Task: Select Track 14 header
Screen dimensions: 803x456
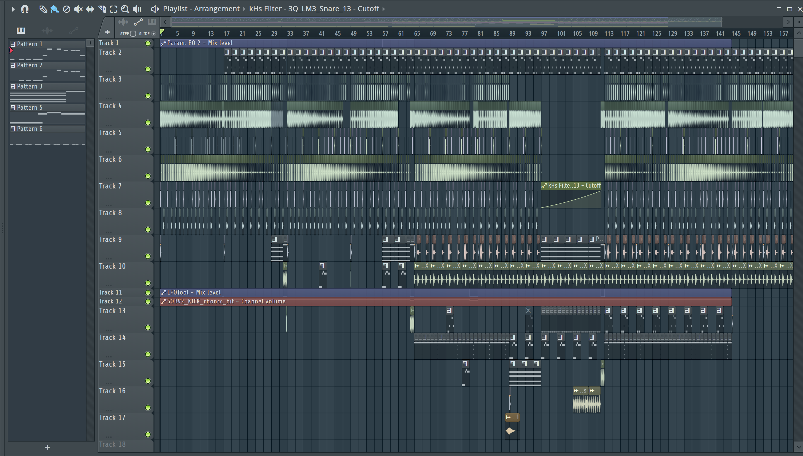Action: [x=125, y=346]
